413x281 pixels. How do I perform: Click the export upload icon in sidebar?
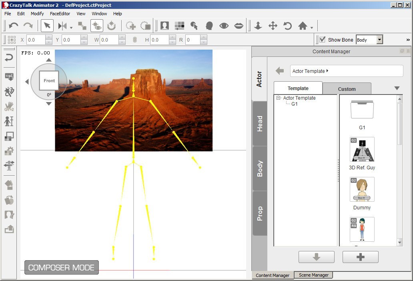click(9, 229)
